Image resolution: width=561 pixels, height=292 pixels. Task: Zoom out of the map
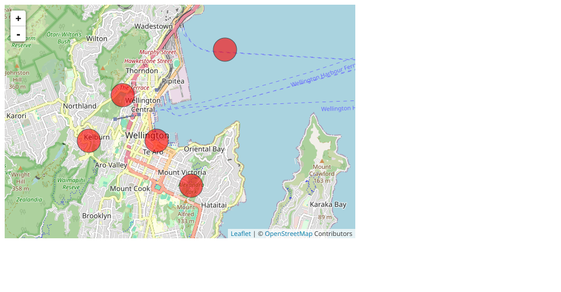pos(18,34)
